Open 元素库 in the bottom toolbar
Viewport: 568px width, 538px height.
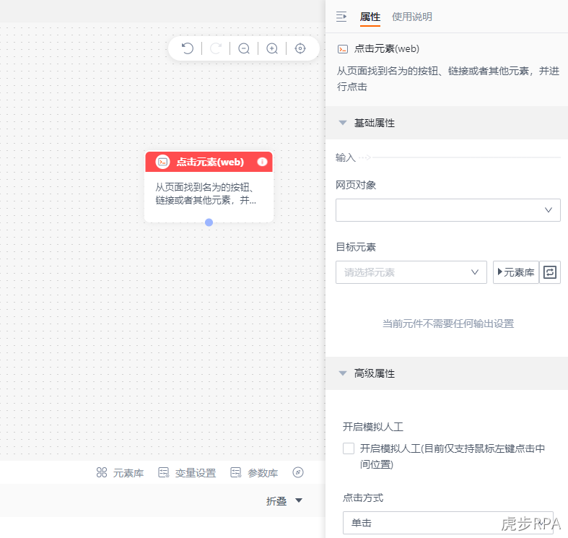120,473
